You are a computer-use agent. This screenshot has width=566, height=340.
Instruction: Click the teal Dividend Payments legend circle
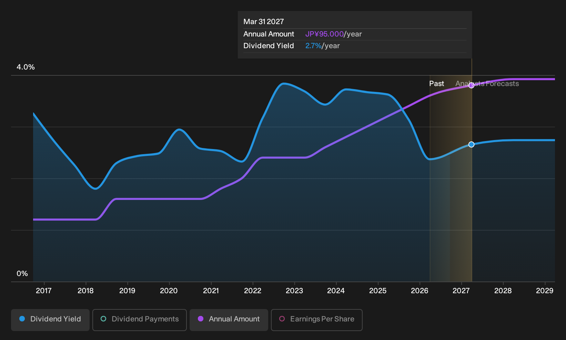pos(103,319)
